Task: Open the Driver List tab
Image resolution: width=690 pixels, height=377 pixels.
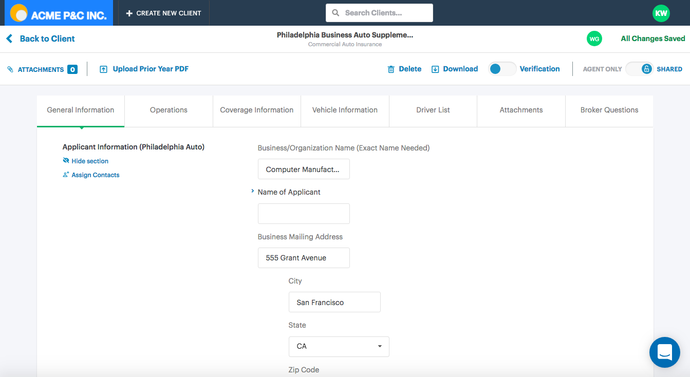Action: pos(433,110)
